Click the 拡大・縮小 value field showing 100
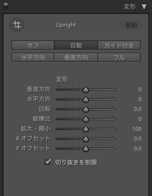Viewport: 152px width, 196px height. coord(137,129)
